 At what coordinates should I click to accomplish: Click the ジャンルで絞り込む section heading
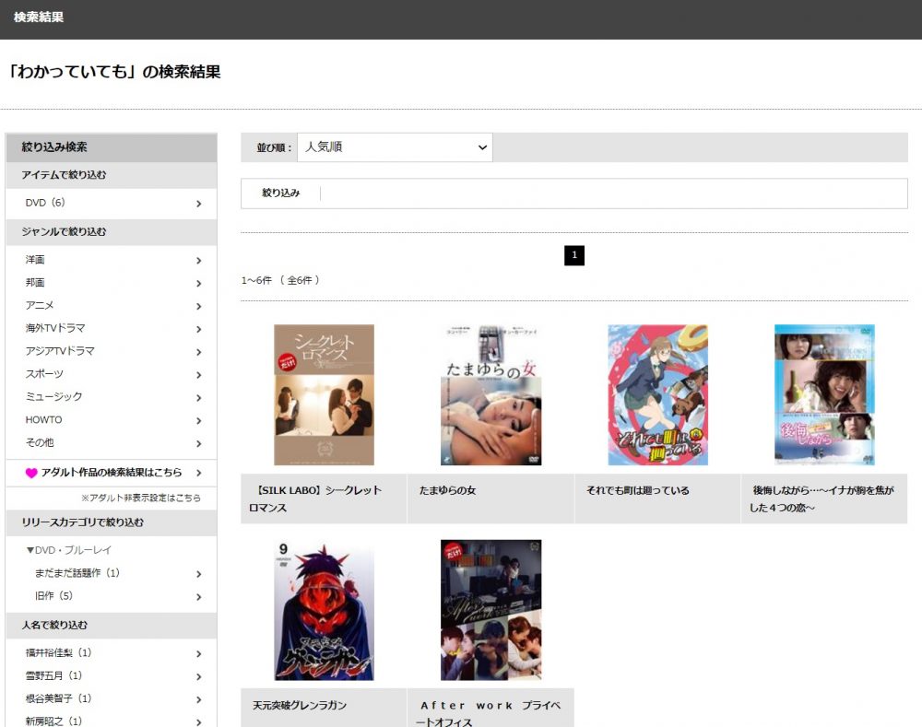[65, 231]
